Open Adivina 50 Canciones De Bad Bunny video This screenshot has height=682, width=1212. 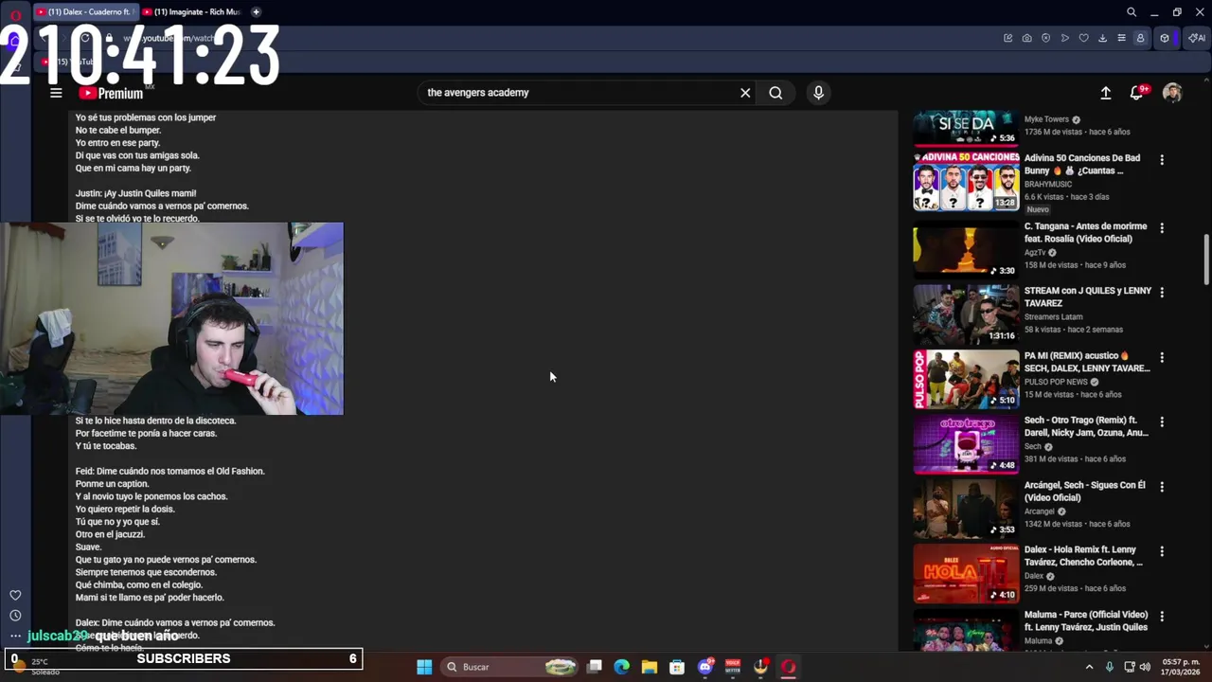click(x=1082, y=164)
